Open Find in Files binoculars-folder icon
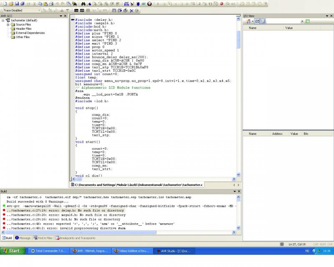334x267 pixels. (x=74, y=4)
